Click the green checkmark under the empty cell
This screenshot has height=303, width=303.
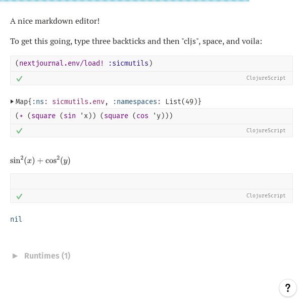[19, 196]
